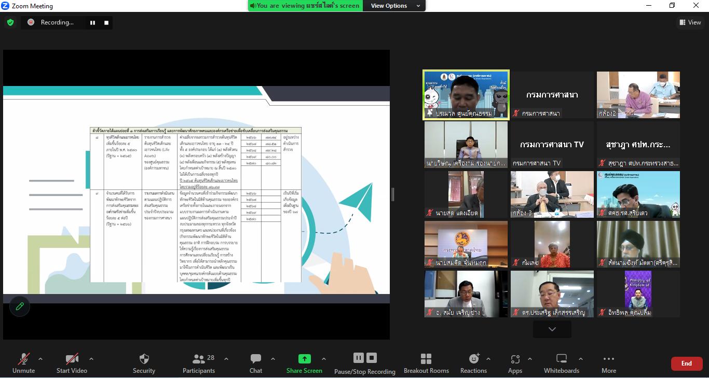Click the red End button

(x=686, y=363)
